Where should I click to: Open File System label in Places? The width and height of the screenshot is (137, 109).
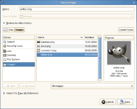(13, 60)
